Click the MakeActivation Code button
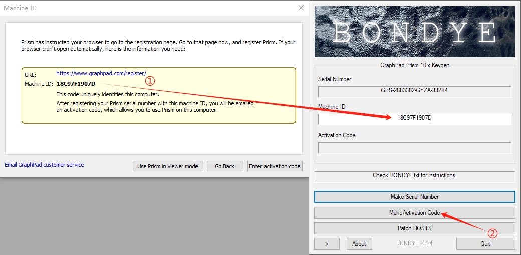The width and height of the screenshot is (521, 255). [x=414, y=213]
